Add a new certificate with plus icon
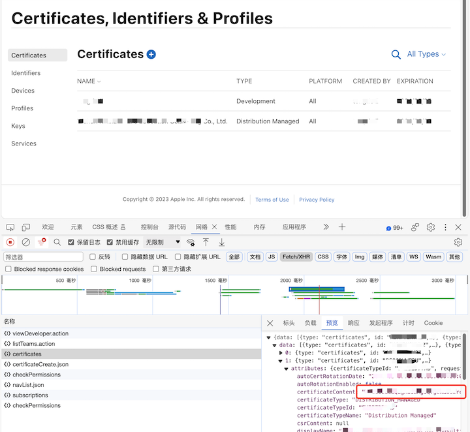 point(151,55)
